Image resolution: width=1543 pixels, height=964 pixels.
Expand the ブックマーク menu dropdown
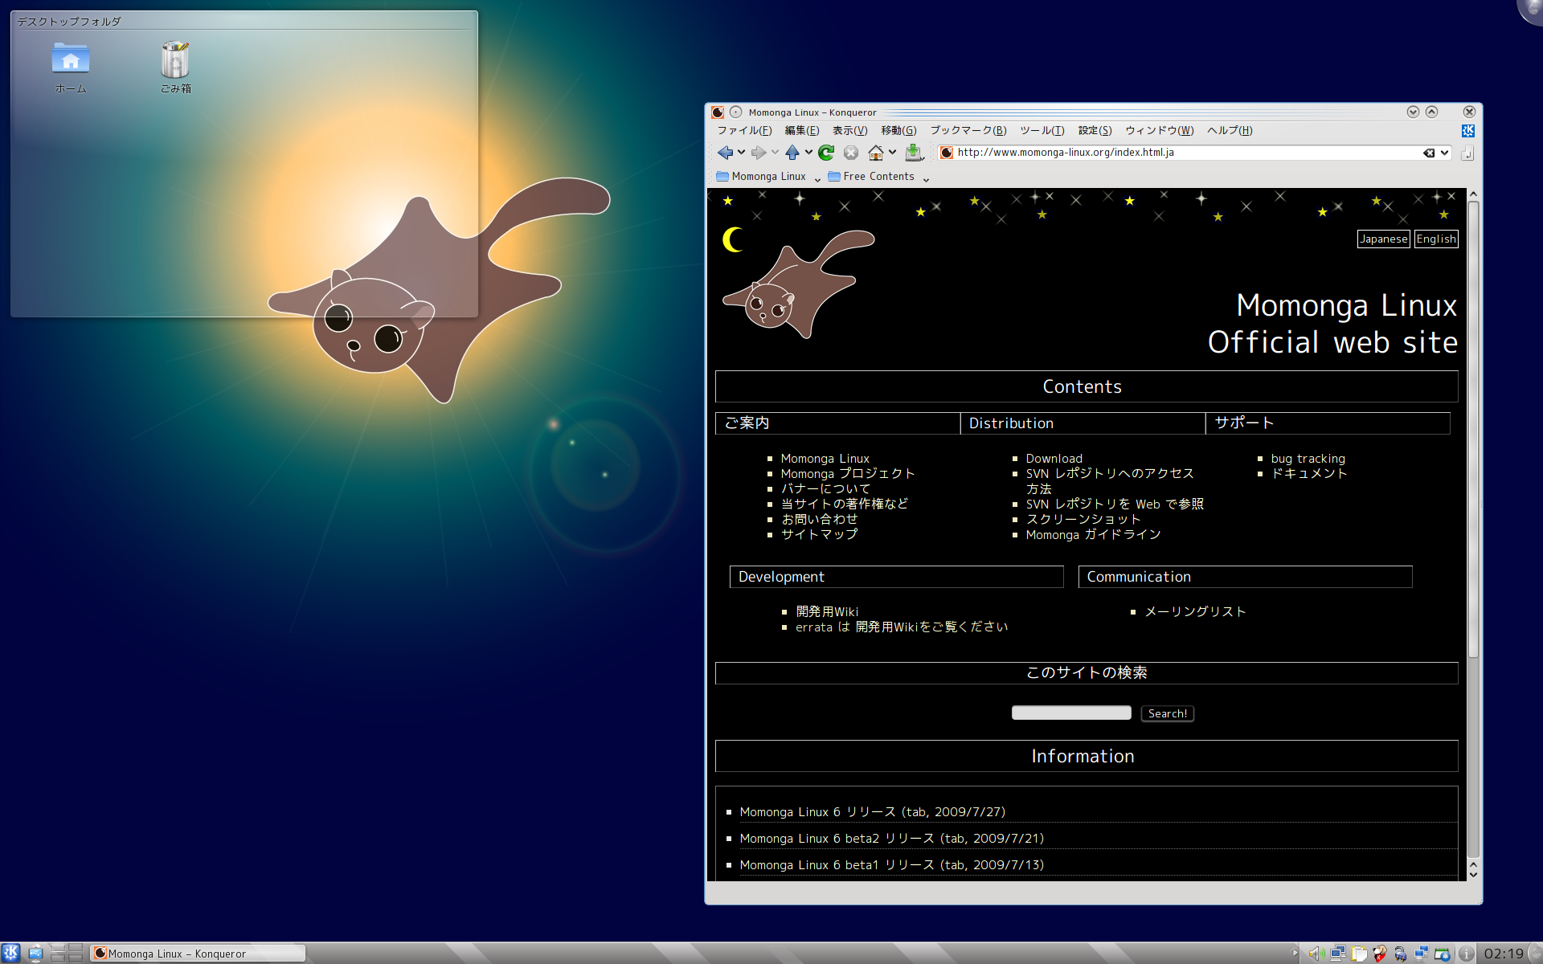click(x=968, y=130)
